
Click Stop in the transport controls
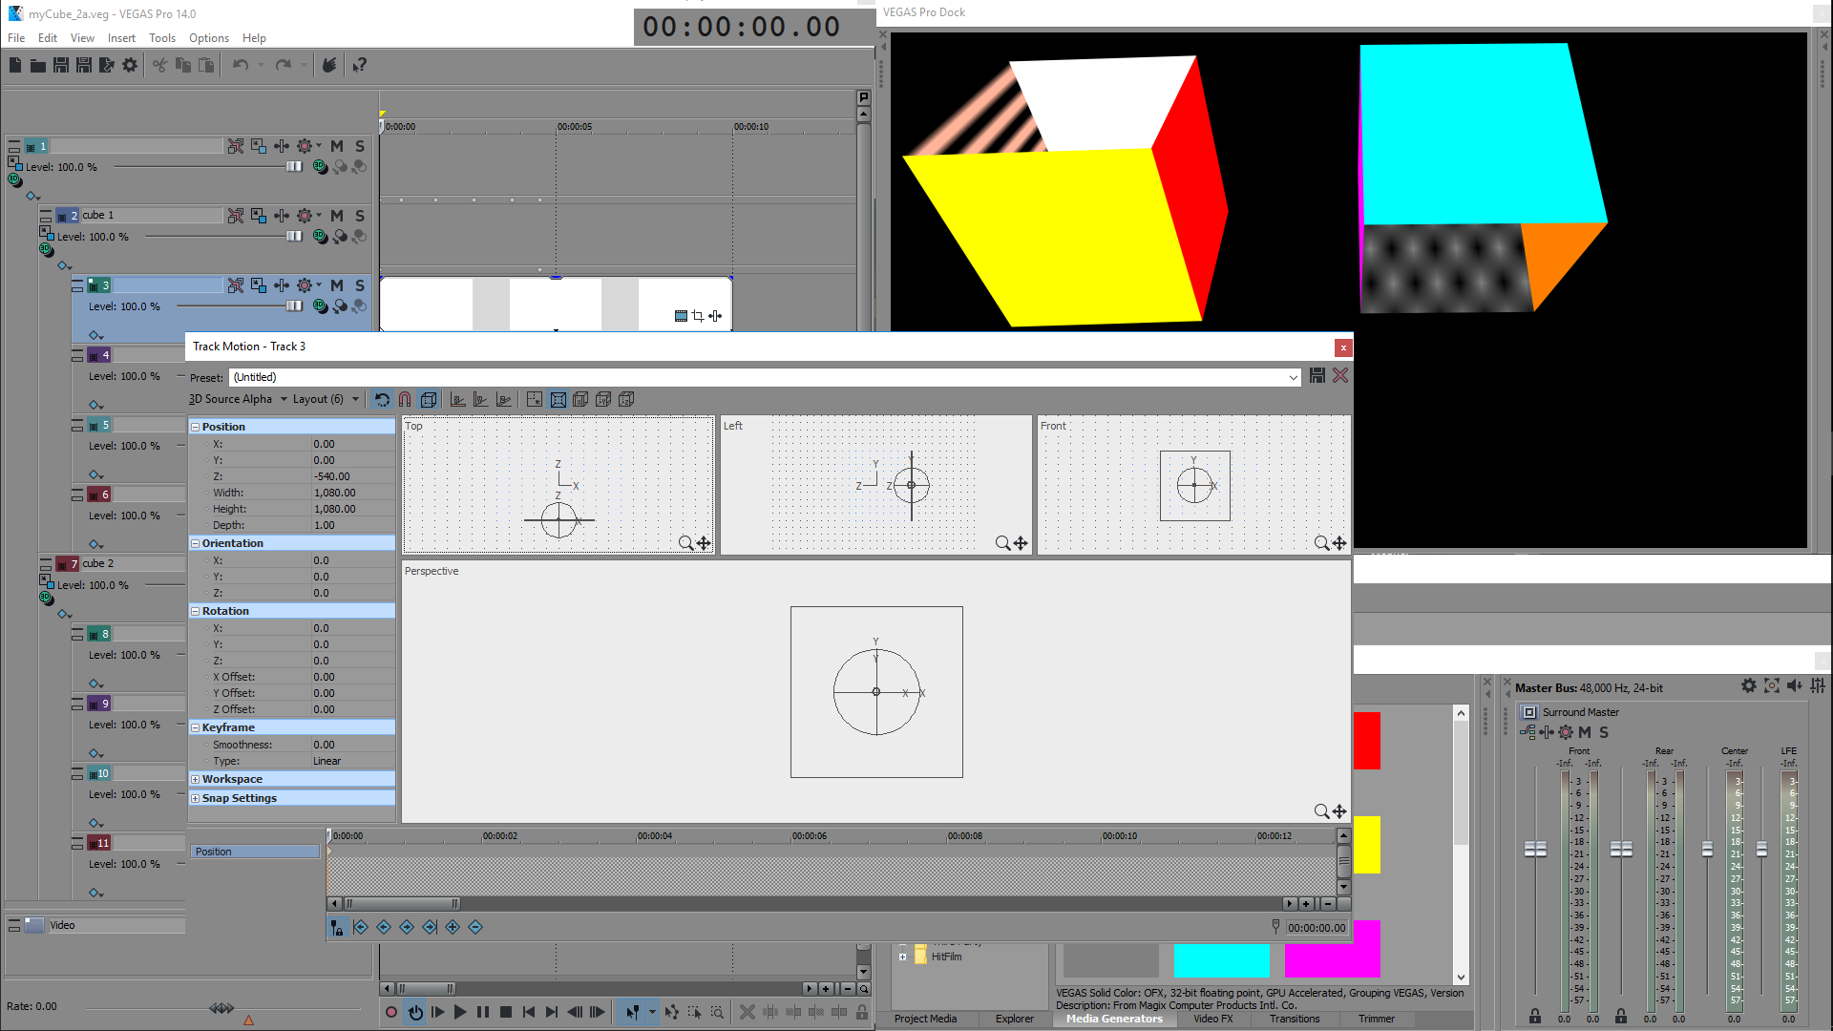point(506,1012)
